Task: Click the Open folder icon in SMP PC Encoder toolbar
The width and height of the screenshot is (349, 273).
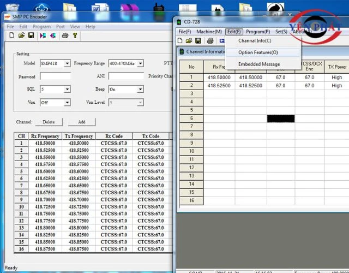Action: (x=21, y=35)
